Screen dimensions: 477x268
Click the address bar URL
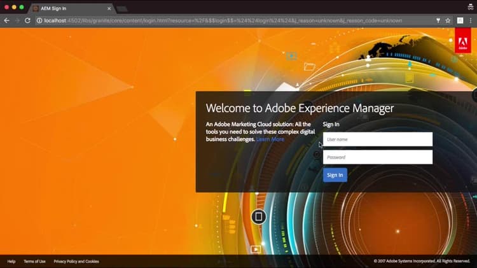[223, 20]
